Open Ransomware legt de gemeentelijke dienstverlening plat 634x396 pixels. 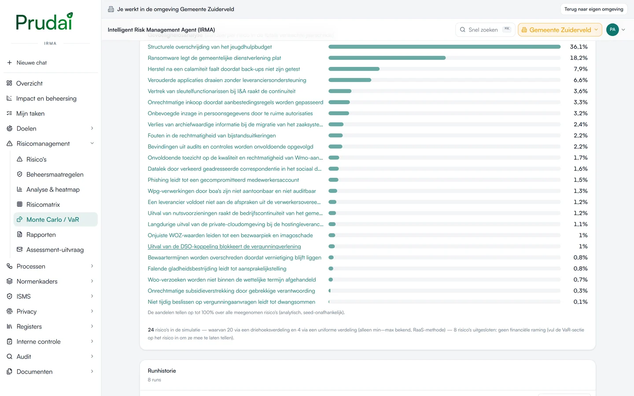coord(214,58)
